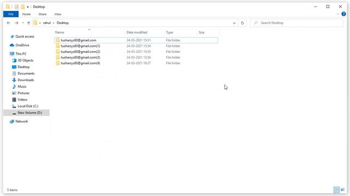This screenshot has width=350, height=196.
Task: Sort by the Size column header
Action: [x=201, y=33]
